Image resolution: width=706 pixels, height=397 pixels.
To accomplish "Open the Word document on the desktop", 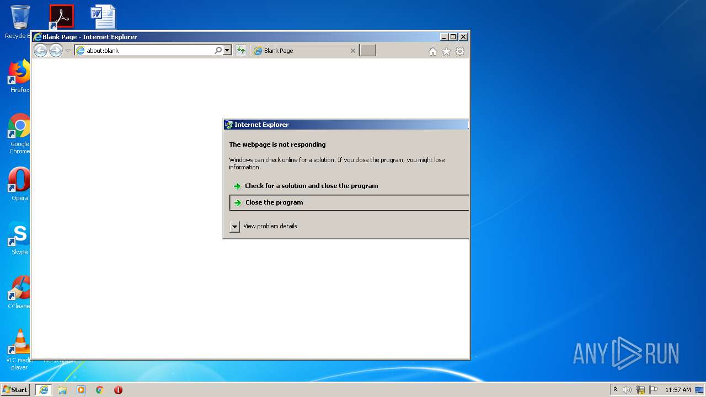I will point(104,17).
